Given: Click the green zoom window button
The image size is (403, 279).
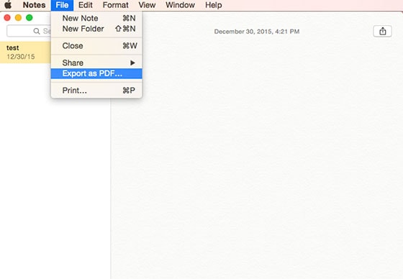Looking at the screenshot, I should click(x=30, y=18).
